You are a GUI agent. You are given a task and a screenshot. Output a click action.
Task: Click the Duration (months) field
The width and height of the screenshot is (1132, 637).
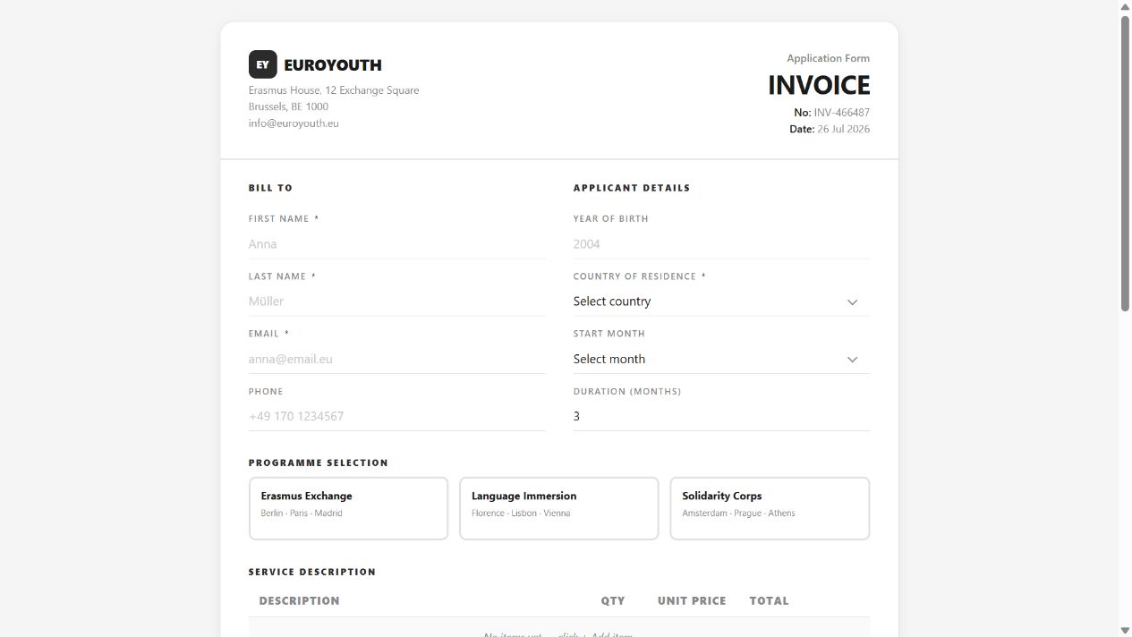pos(721,416)
